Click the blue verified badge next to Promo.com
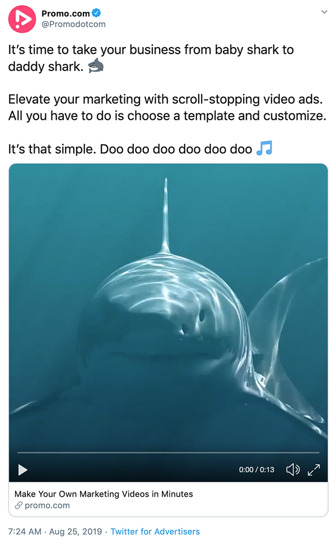This screenshot has height=545, width=336. (96, 13)
